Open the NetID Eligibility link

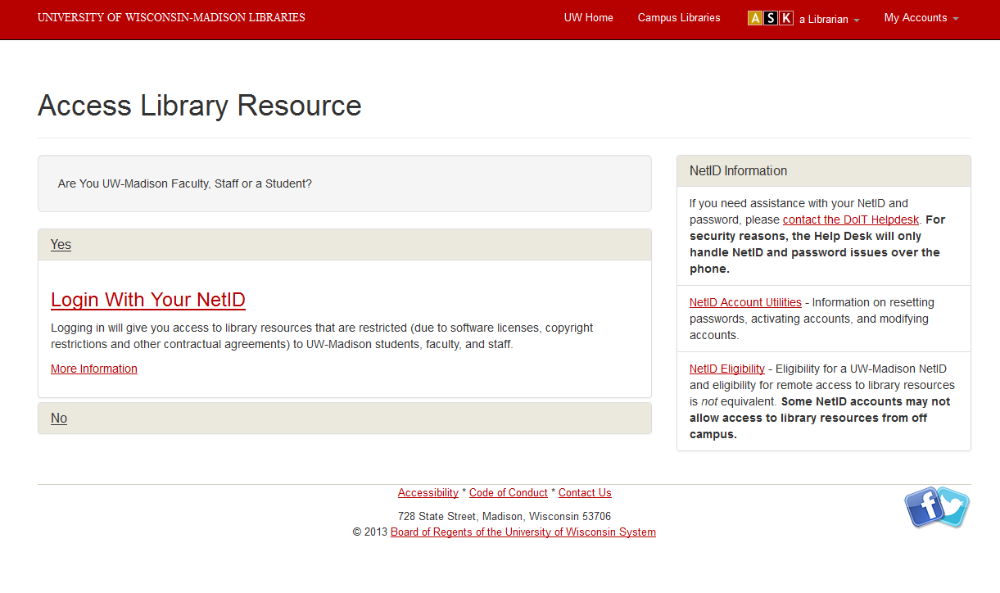pos(727,369)
